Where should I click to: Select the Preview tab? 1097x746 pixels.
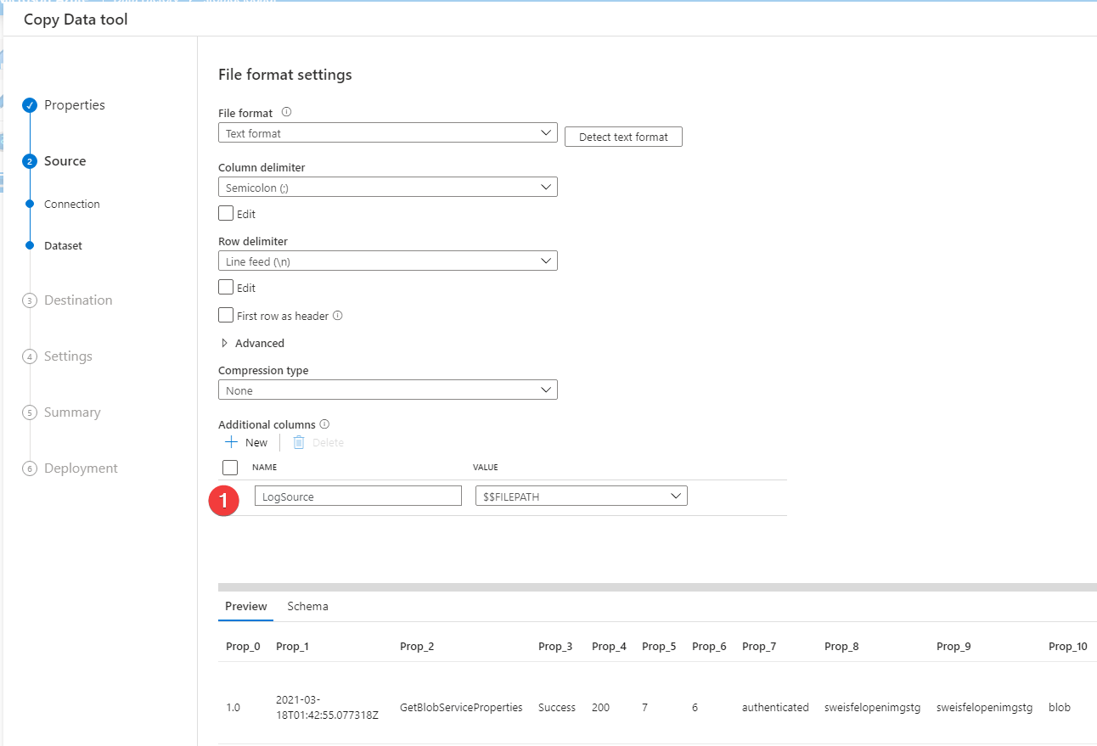coord(245,606)
